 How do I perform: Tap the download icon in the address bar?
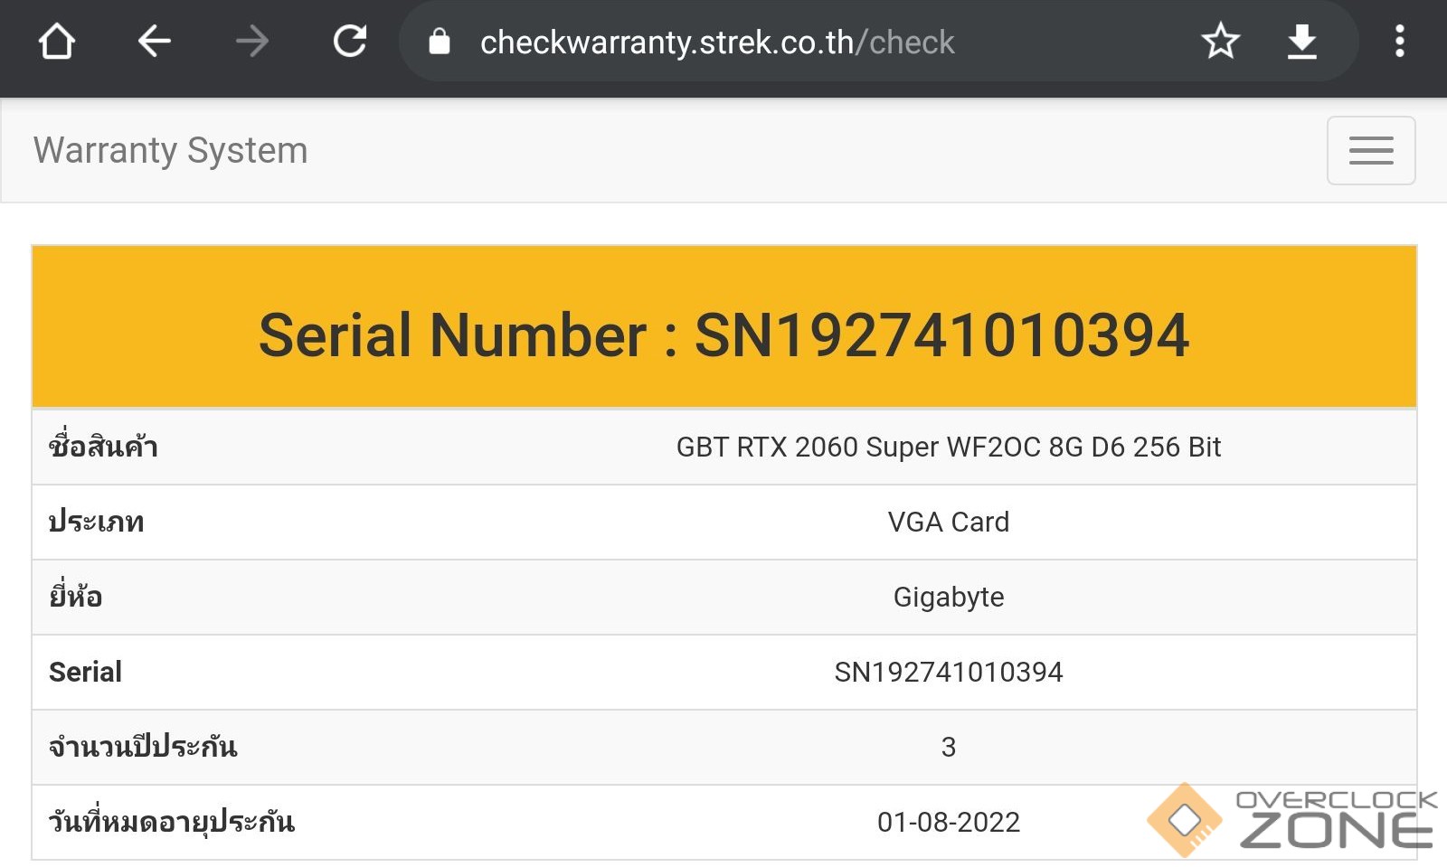click(1301, 42)
